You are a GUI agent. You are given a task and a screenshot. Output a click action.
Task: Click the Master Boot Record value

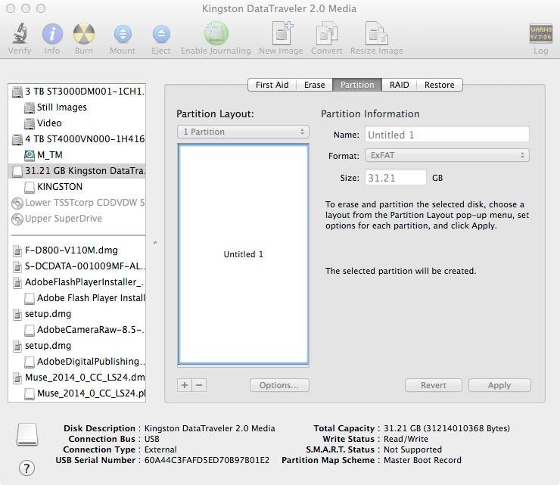pyautogui.click(x=422, y=460)
